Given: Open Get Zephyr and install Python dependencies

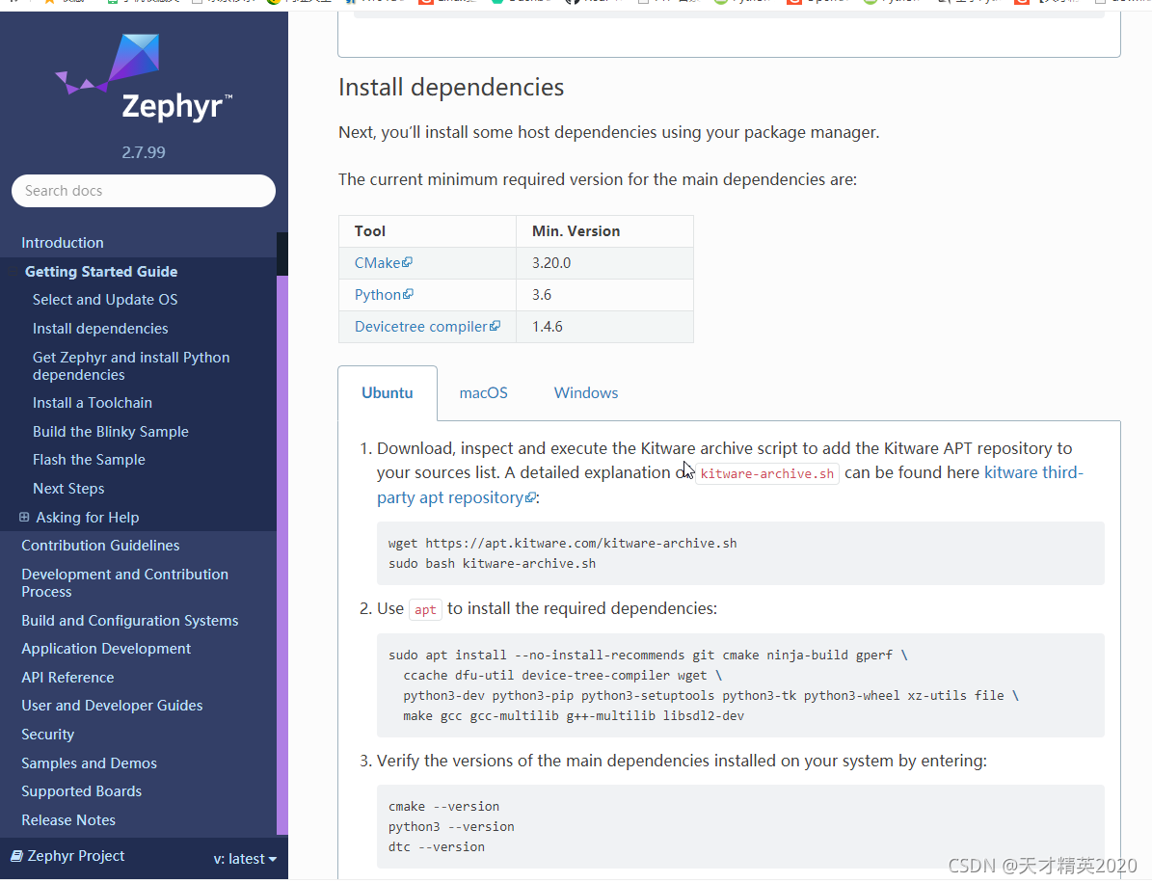Looking at the screenshot, I should 131,366.
